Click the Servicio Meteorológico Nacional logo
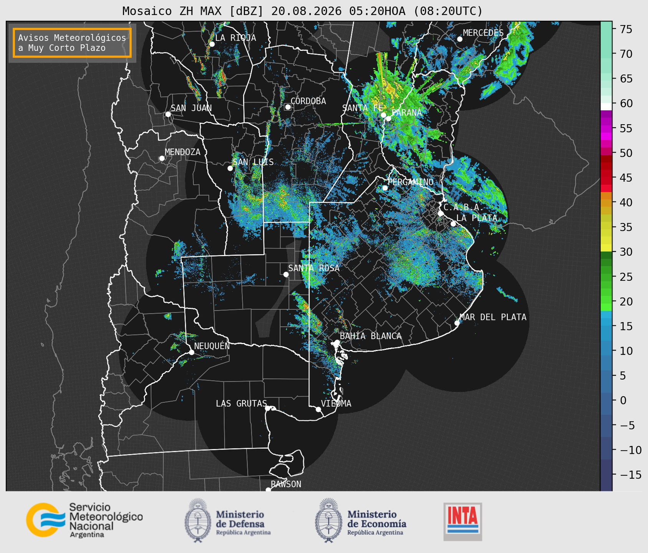 85,520
